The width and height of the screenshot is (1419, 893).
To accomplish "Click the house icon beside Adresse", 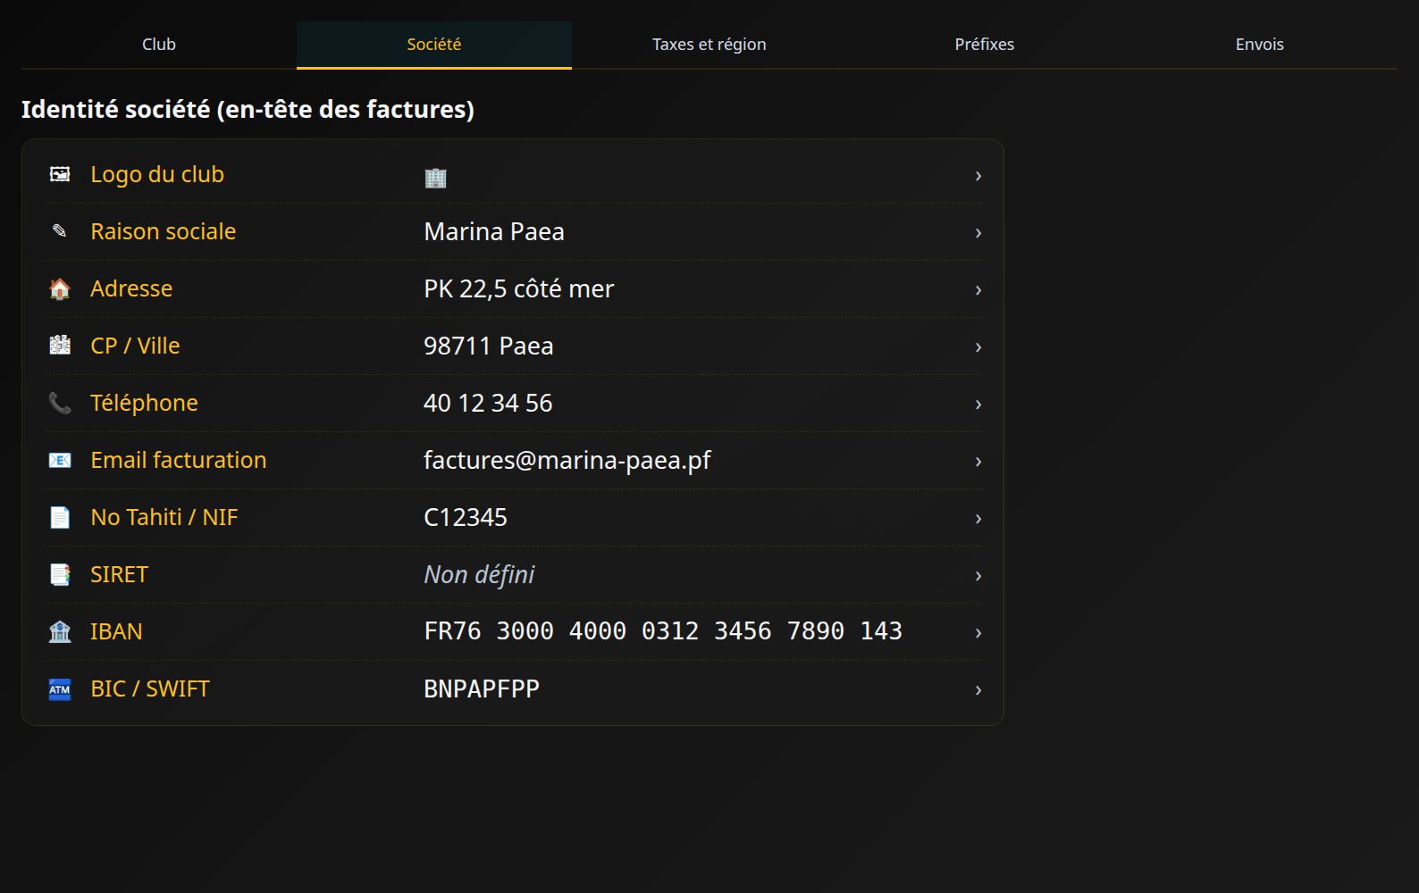I will [x=60, y=288].
